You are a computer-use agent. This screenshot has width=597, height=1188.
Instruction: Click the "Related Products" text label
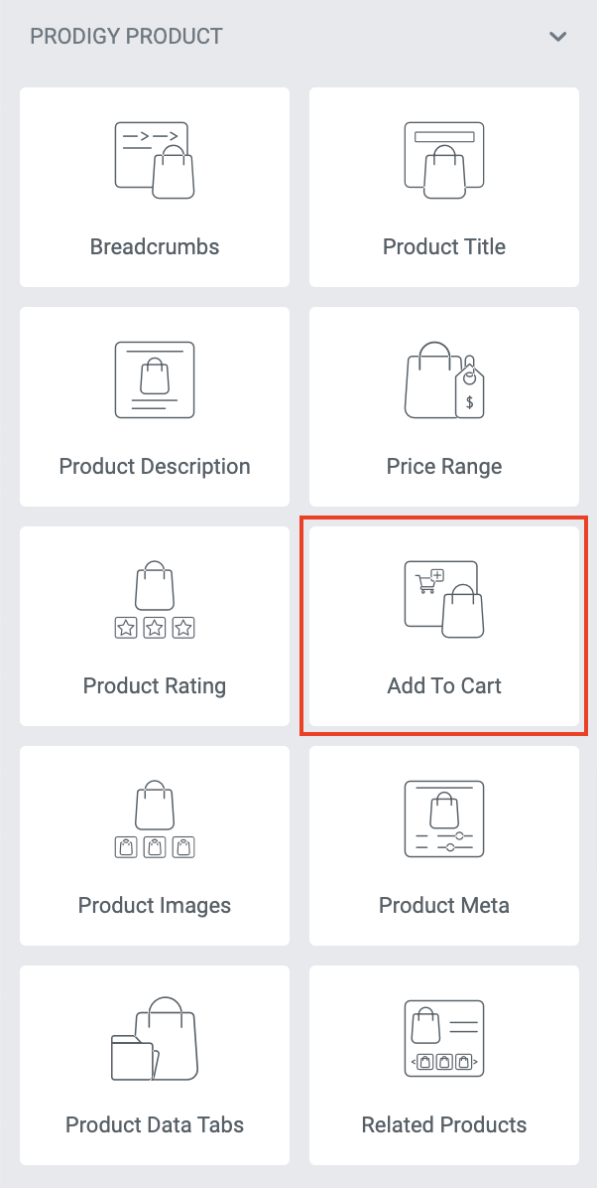[x=444, y=1124]
